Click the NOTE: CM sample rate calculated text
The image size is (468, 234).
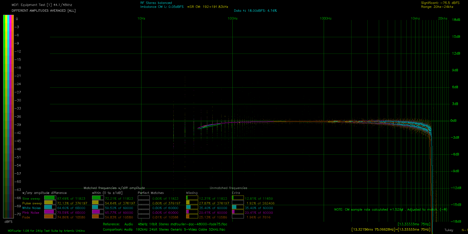tap(391, 210)
